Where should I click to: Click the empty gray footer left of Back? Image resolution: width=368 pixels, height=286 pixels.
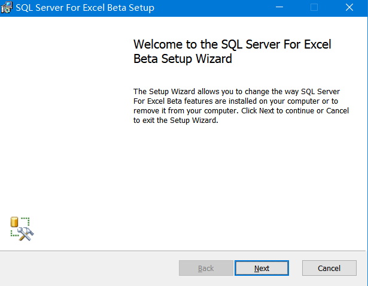click(90, 268)
